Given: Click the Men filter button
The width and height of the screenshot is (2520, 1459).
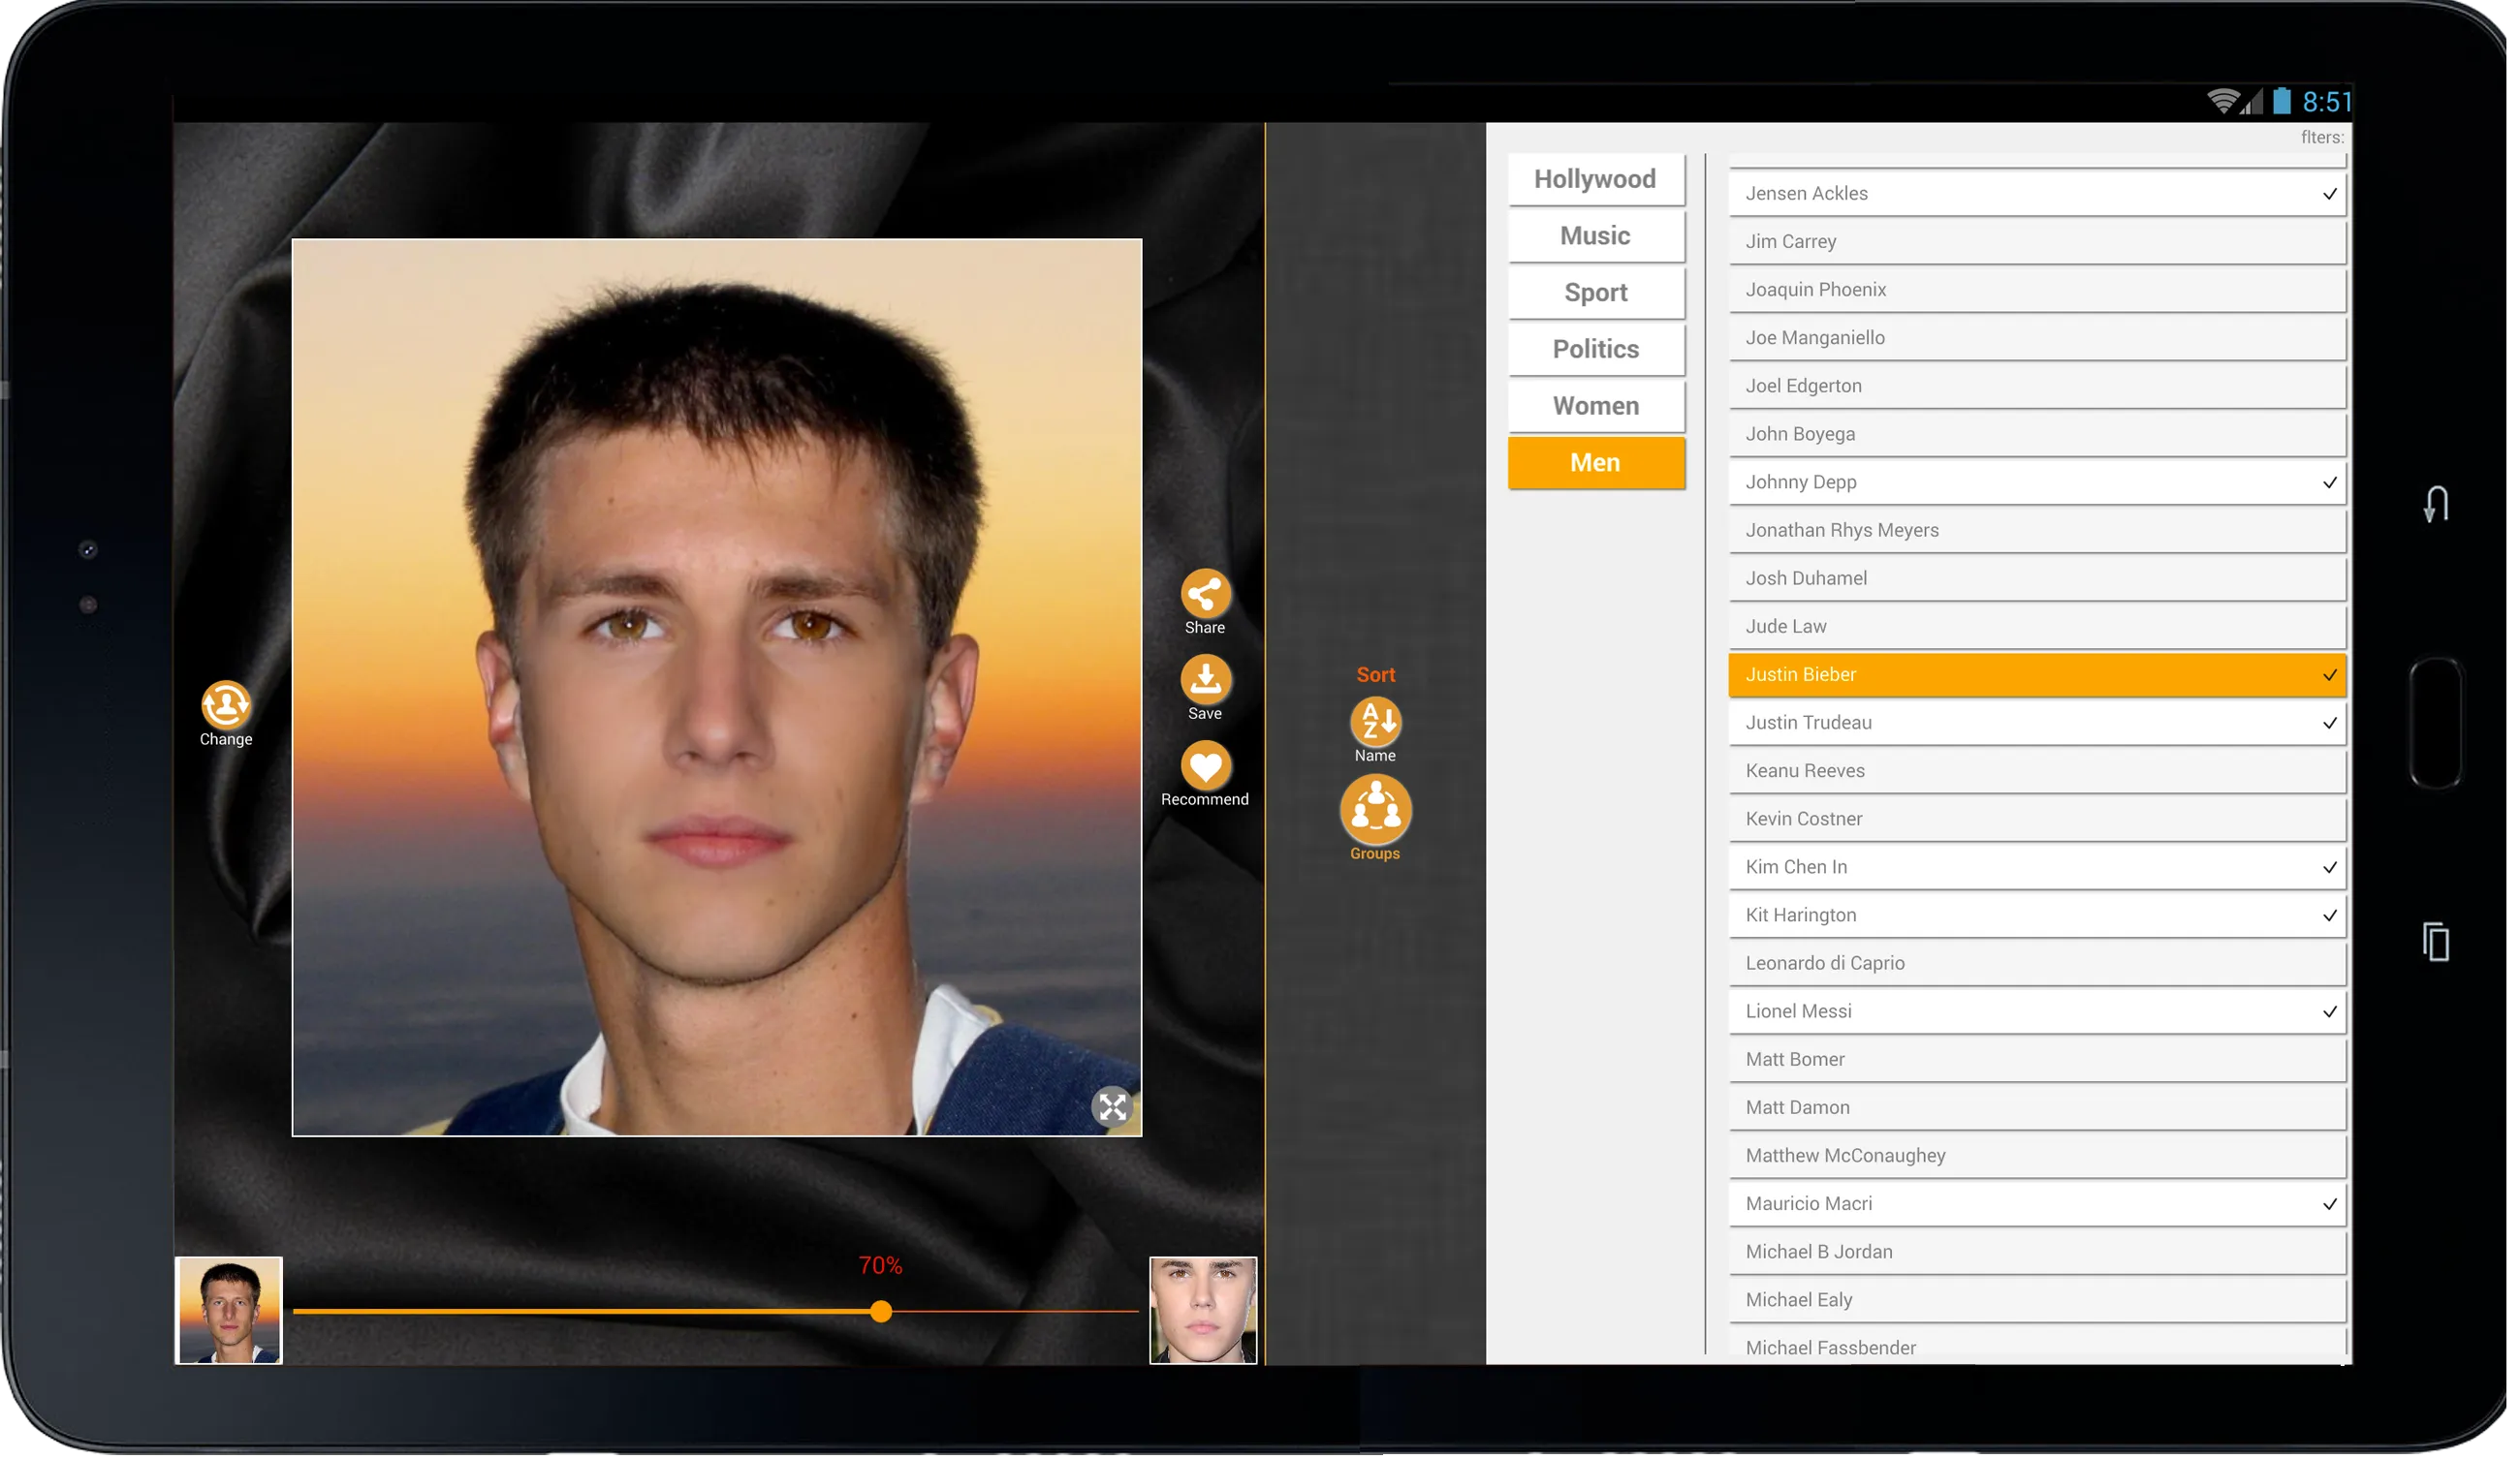Looking at the screenshot, I should click(x=1596, y=462).
